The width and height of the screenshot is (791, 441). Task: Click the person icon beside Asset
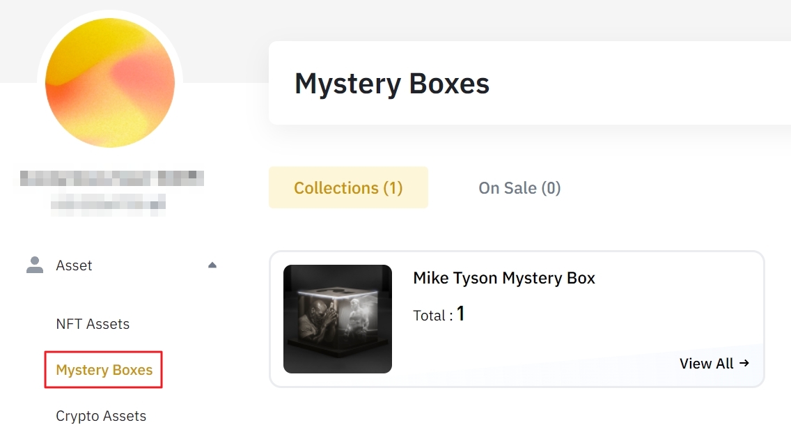[x=33, y=265]
